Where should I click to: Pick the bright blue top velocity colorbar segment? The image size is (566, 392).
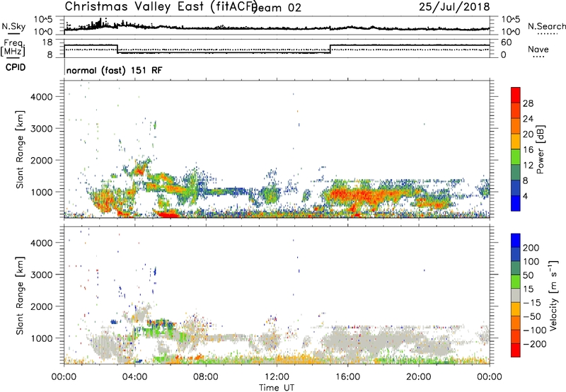coord(516,241)
